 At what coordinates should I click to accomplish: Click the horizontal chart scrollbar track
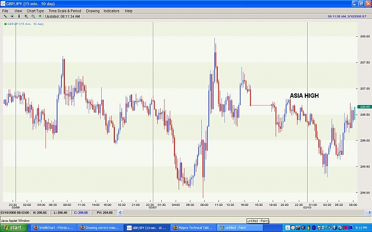245,212
